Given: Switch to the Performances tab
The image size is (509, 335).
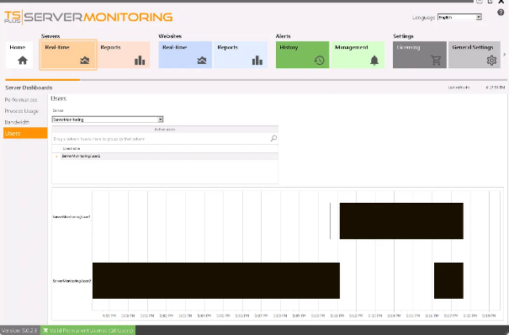Looking at the screenshot, I should pyautogui.click(x=21, y=100).
